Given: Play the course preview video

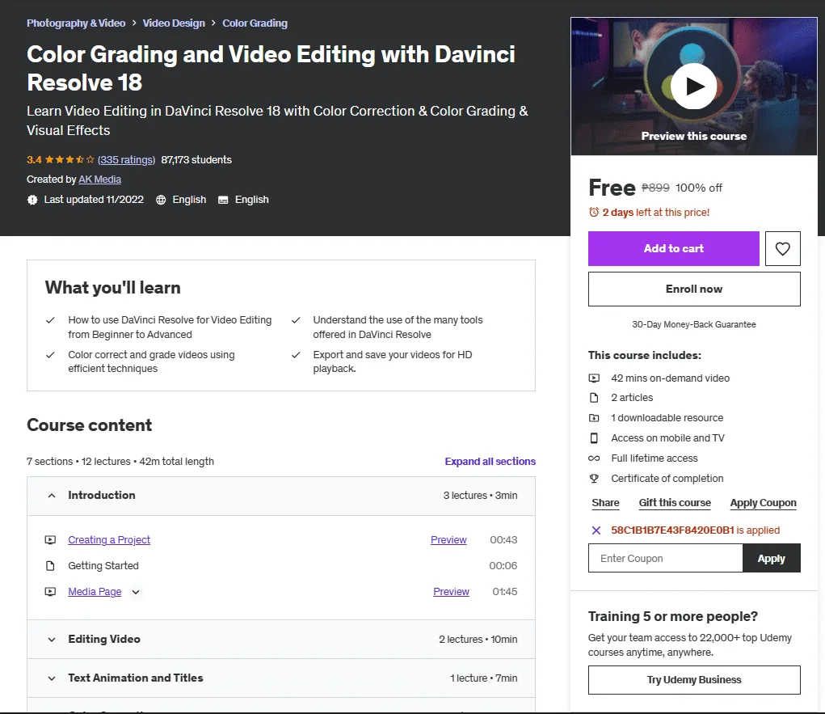Looking at the screenshot, I should point(693,87).
